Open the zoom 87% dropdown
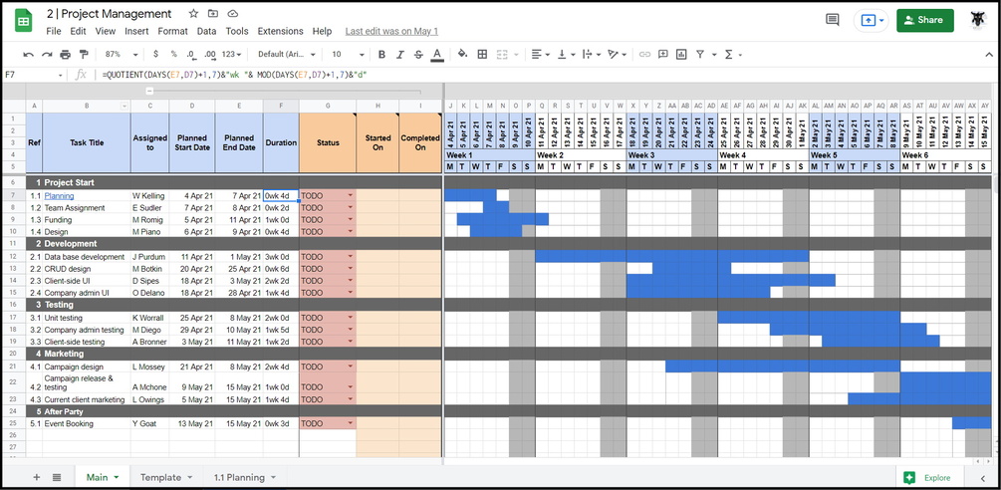This screenshot has width=1001, height=490. [x=122, y=54]
